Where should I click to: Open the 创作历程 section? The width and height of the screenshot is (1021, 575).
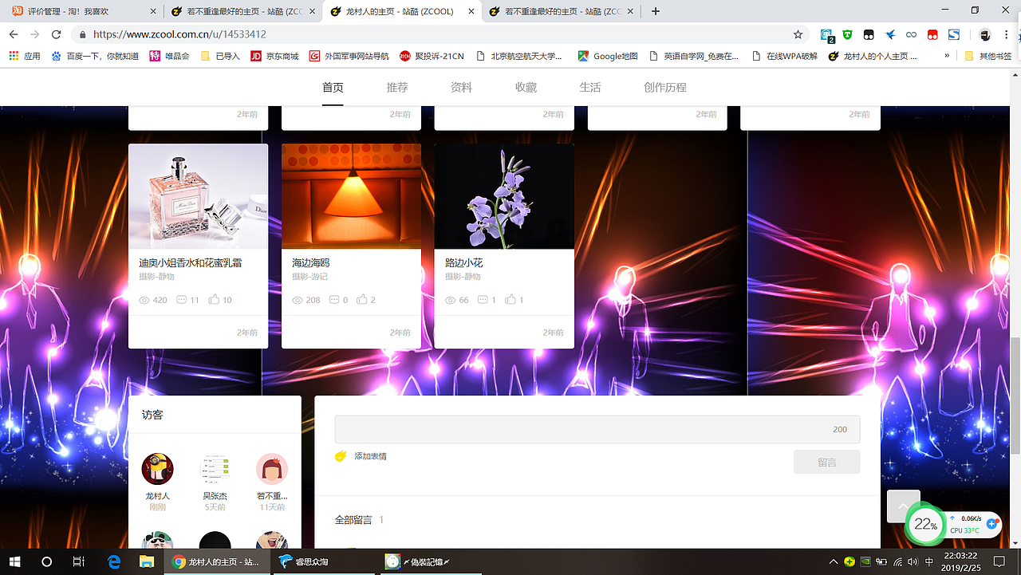point(664,87)
